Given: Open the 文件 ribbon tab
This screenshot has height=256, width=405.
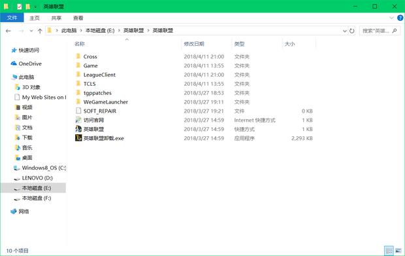Looking at the screenshot, I should [x=12, y=18].
